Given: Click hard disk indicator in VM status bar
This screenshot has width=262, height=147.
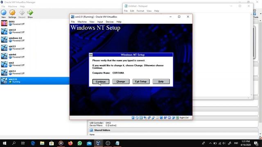Looking at the screenshot, I should click(x=133, y=118).
